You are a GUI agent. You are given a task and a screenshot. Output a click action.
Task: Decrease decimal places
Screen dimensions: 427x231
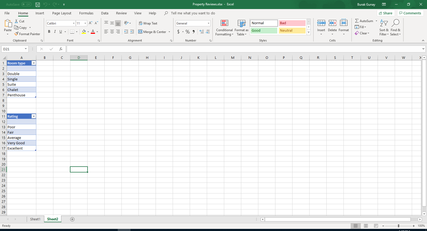point(208,32)
